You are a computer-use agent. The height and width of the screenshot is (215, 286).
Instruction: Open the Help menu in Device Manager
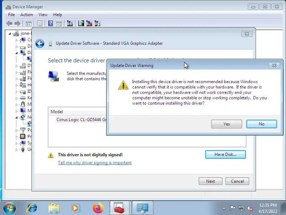point(58,15)
